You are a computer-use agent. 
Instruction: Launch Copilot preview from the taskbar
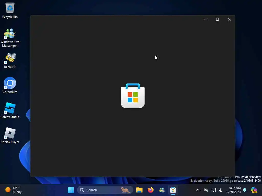[x=254, y=190]
